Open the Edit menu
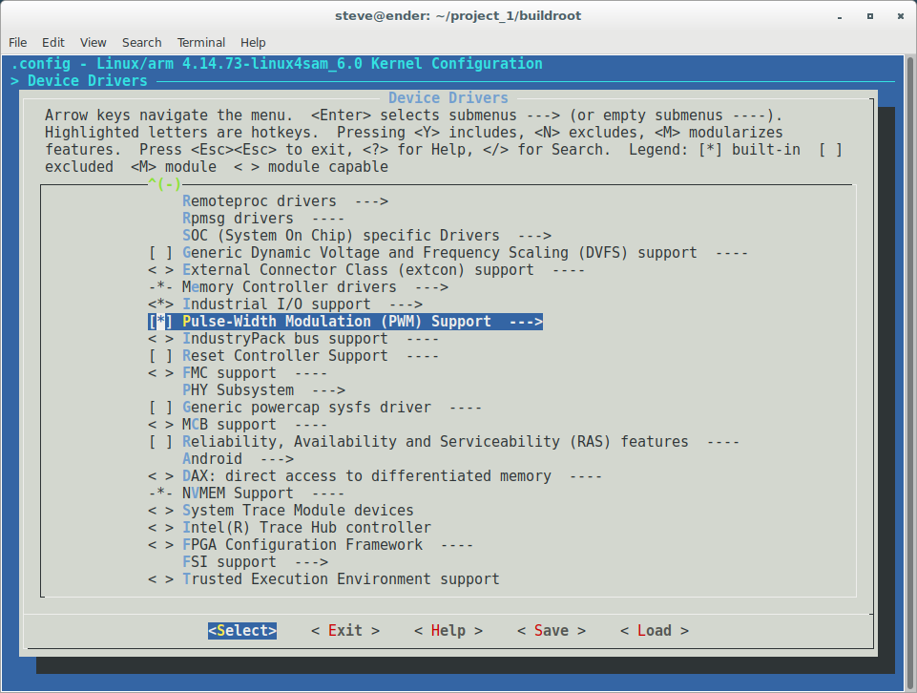 click(x=52, y=42)
